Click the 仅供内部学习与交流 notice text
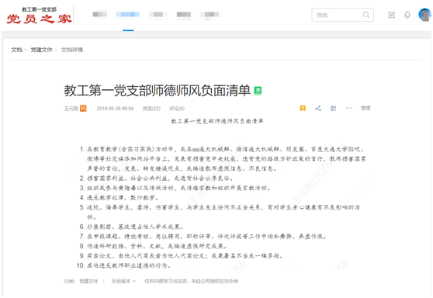The height and width of the screenshot is (298, 433). tap(191, 281)
